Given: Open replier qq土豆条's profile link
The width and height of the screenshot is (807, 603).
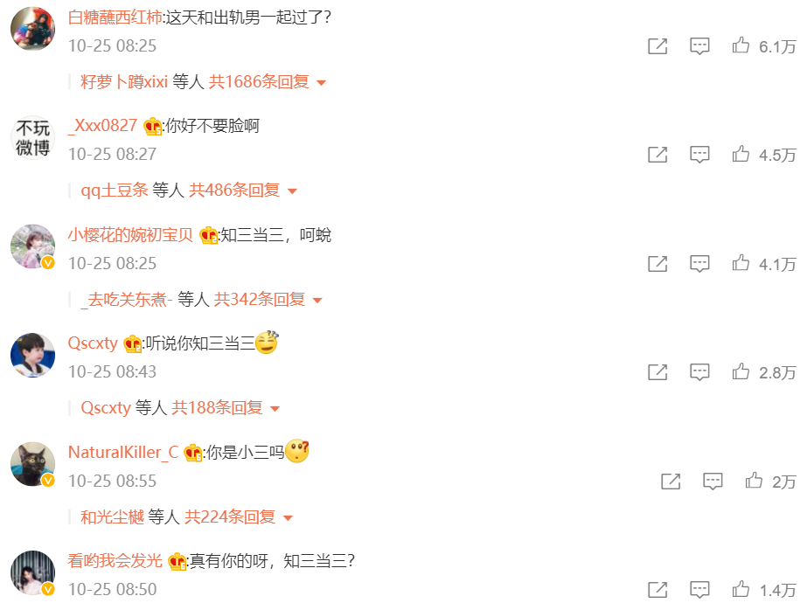Looking at the screenshot, I should (x=115, y=191).
